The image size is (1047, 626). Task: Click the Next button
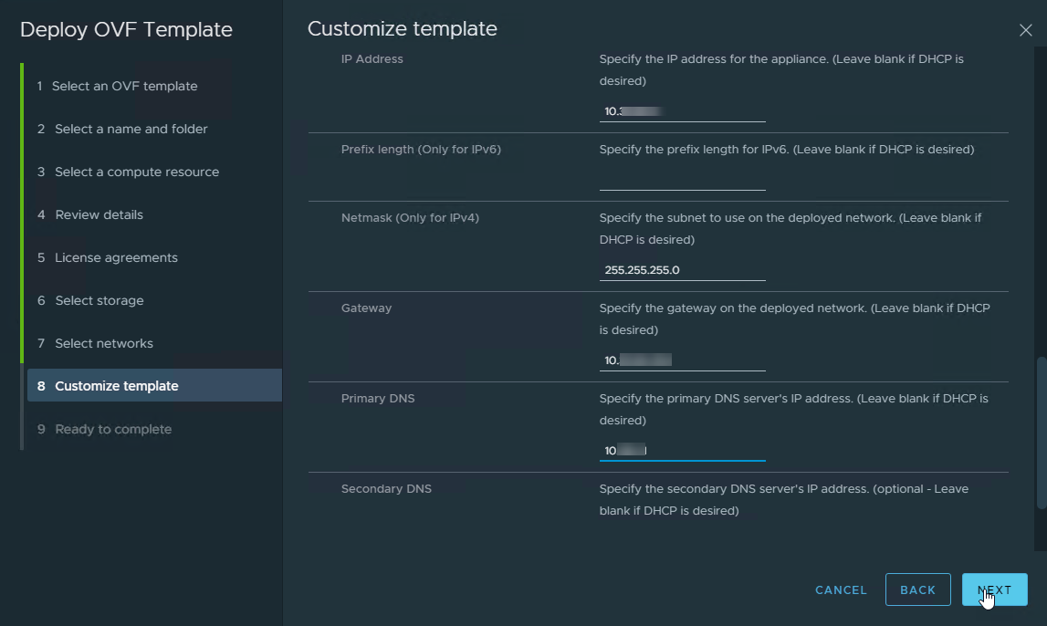click(994, 589)
